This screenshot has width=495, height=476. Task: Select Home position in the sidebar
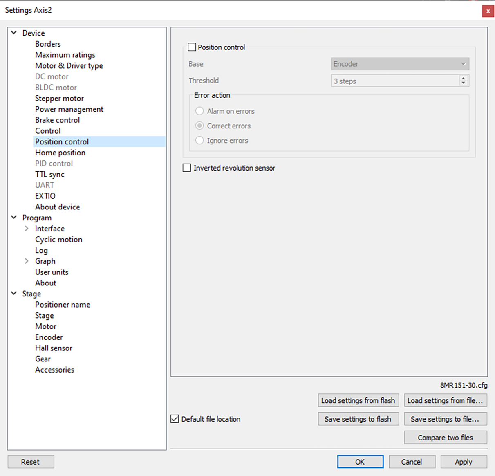click(60, 153)
